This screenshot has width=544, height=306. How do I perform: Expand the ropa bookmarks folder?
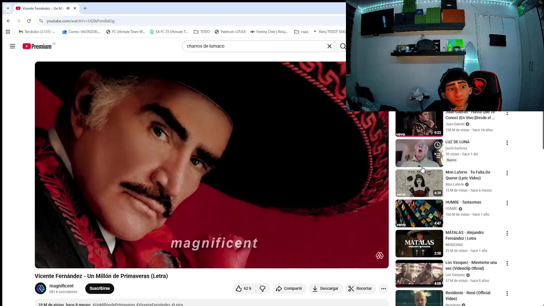[301, 32]
